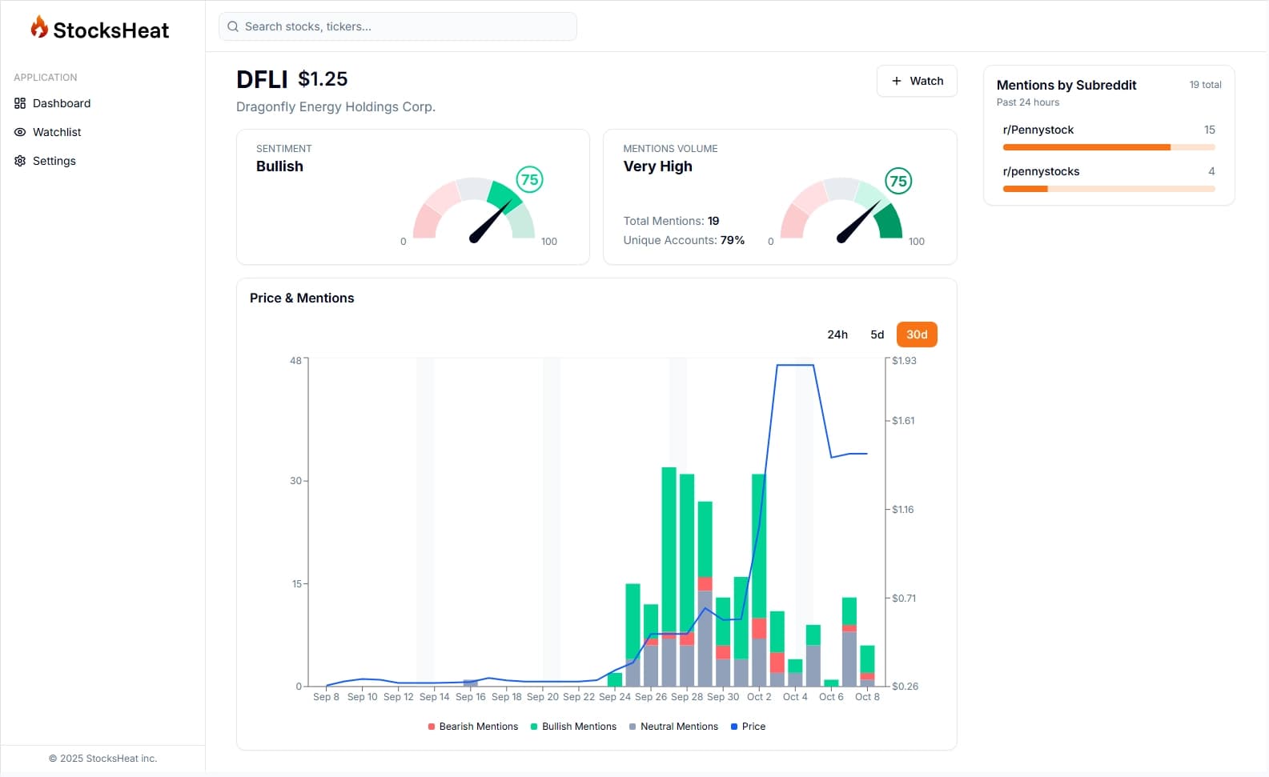Click the r/pennystocks mentions progress bar
Screen dimensions: 1269x777
[x=1109, y=189]
